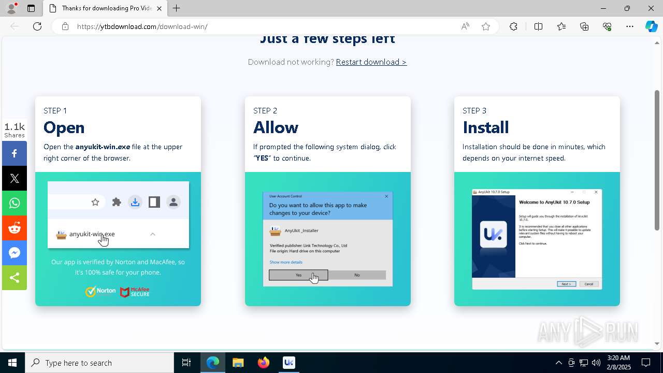Click scrollbar down arrow
This screenshot has width=663, height=373.
(657, 344)
